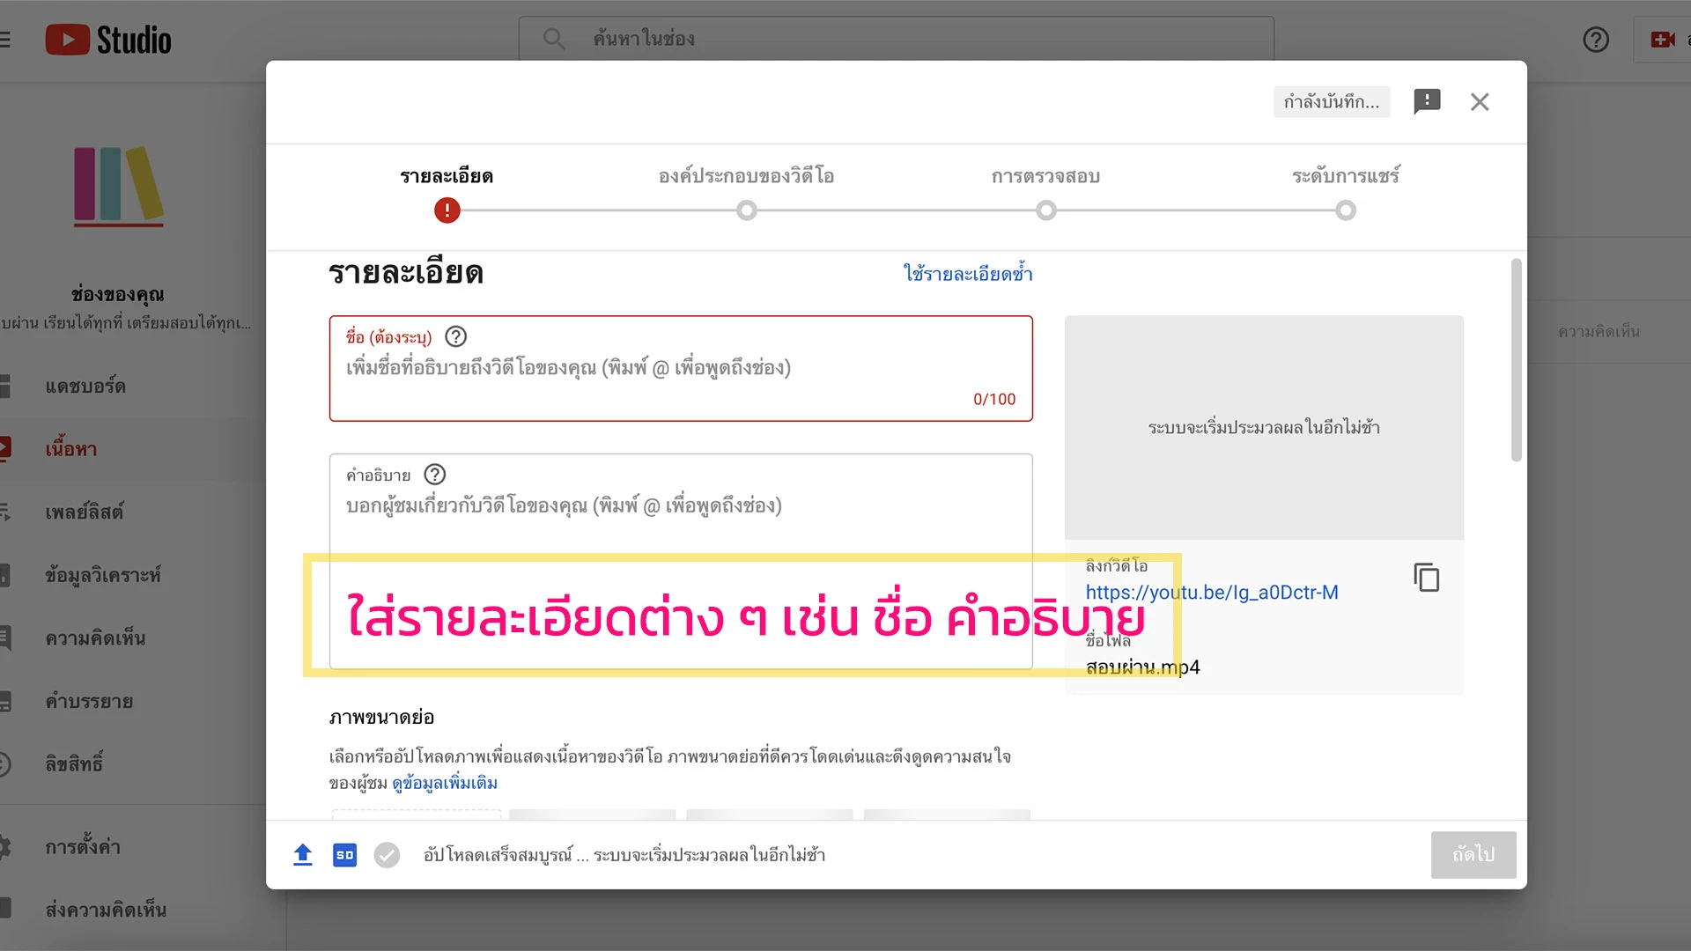Image resolution: width=1691 pixels, height=951 pixels.
Task: Send feedback via the exclamation bubble icon
Action: [1427, 101]
